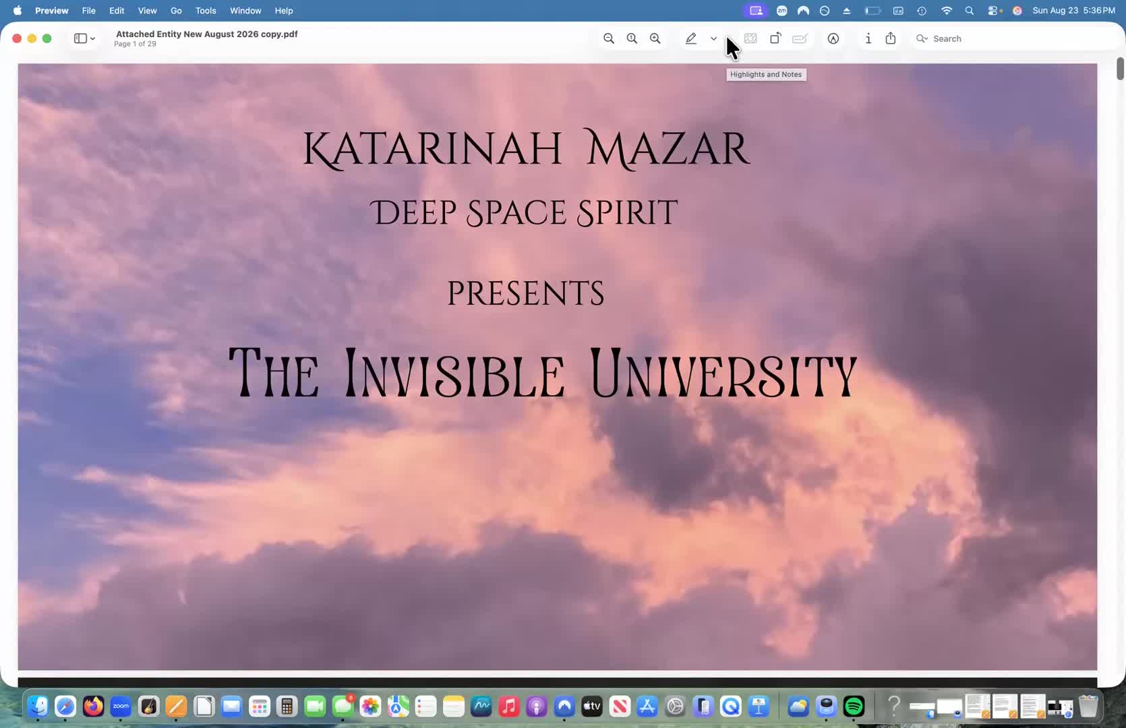The height and width of the screenshot is (728, 1126).
Task: Rotate the page with the Rotate icon
Action: tap(775, 38)
